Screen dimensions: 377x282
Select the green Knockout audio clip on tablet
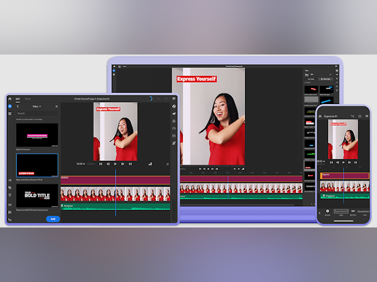click(116, 207)
